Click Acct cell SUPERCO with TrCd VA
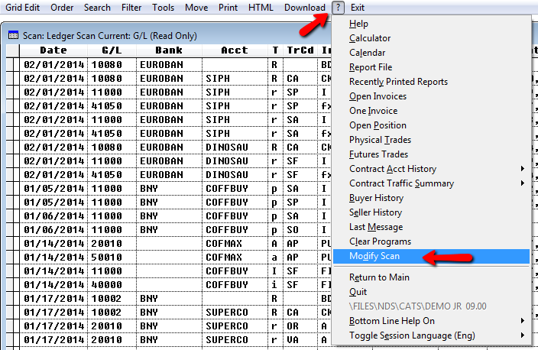 coord(235,340)
